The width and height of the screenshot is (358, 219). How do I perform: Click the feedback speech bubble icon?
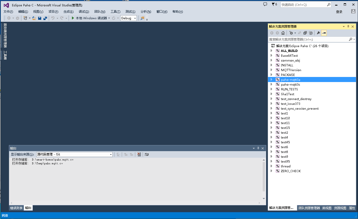pos(265,4)
